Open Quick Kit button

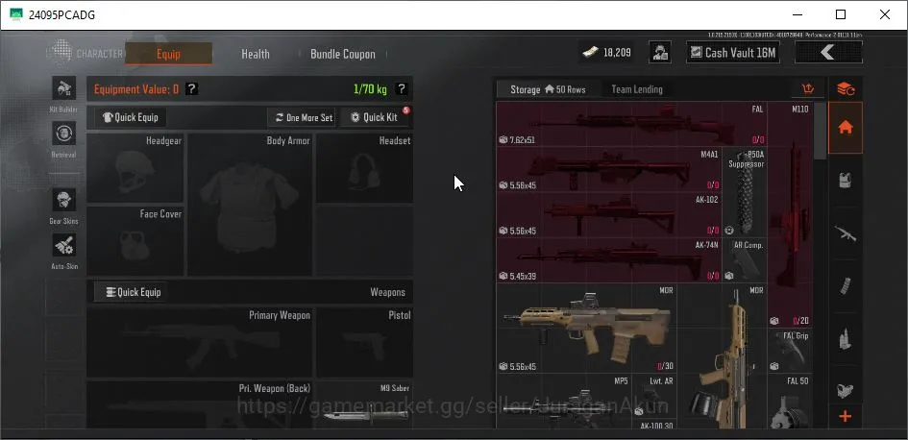coord(376,117)
